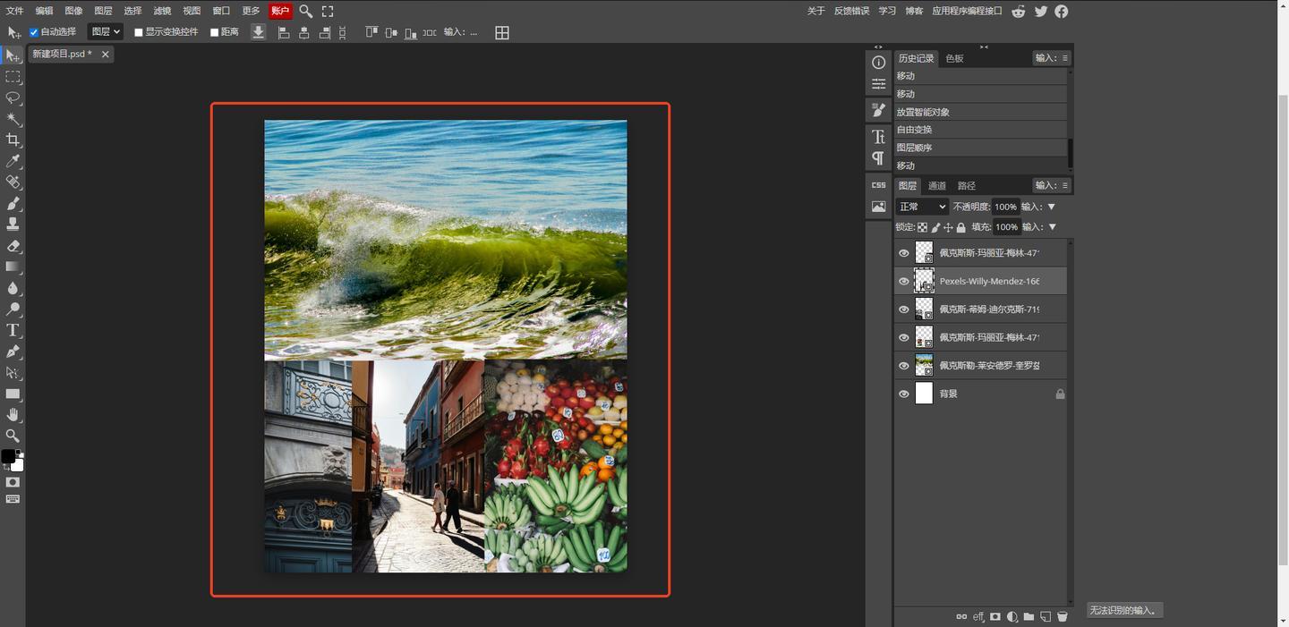Image resolution: width=1289 pixels, height=627 pixels.
Task: Select the Eraser tool
Action: (x=13, y=246)
